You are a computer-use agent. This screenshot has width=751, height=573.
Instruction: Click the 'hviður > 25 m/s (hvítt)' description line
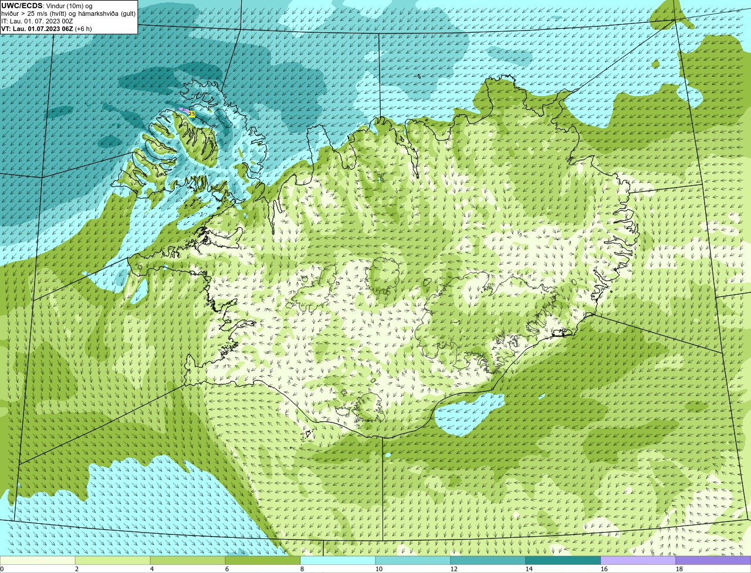pos(69,13)
